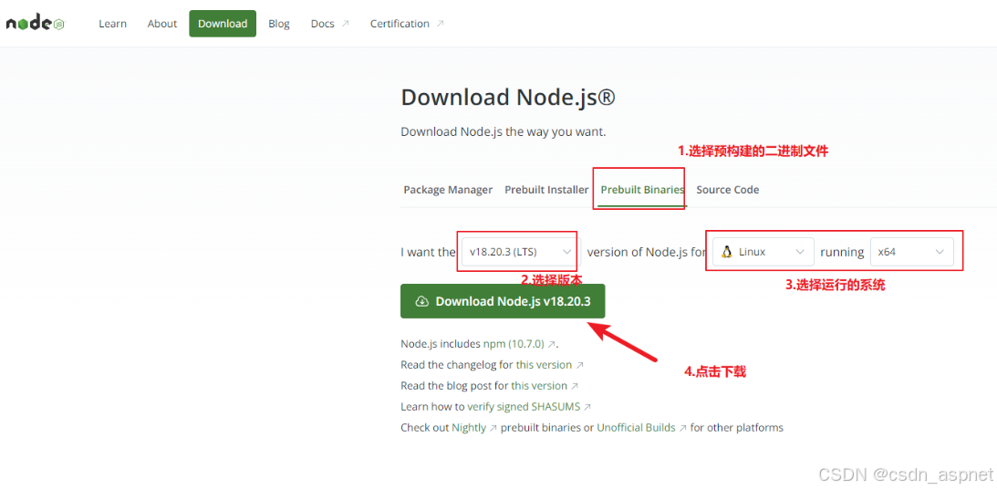Open the x64 architecture dropdown

click(x=912, y=252)
